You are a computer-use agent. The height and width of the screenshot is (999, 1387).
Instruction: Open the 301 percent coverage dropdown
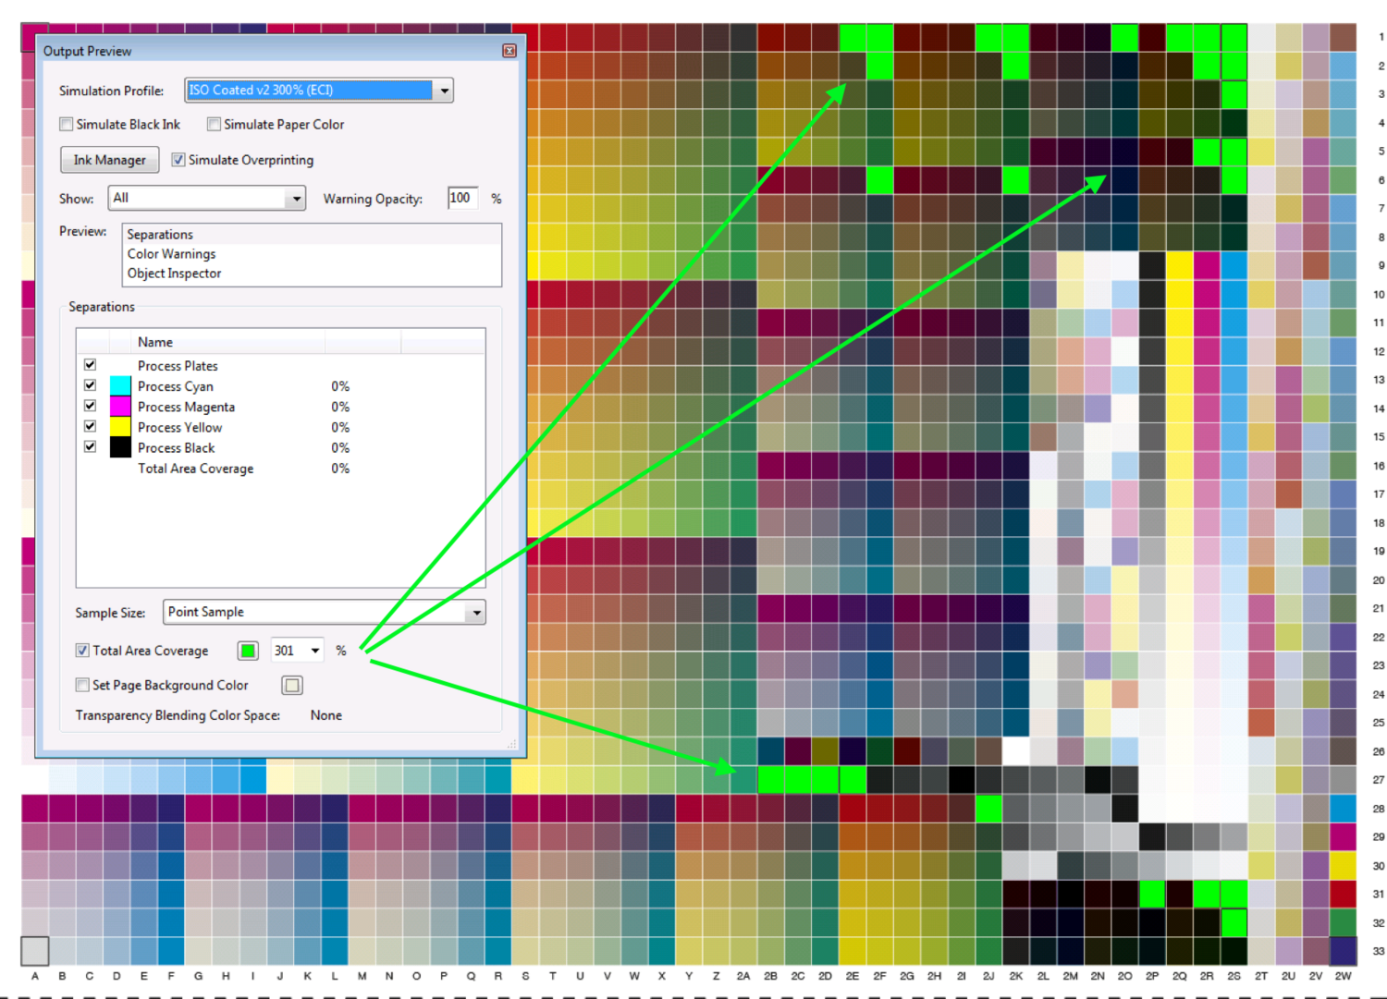pos(315,651)
